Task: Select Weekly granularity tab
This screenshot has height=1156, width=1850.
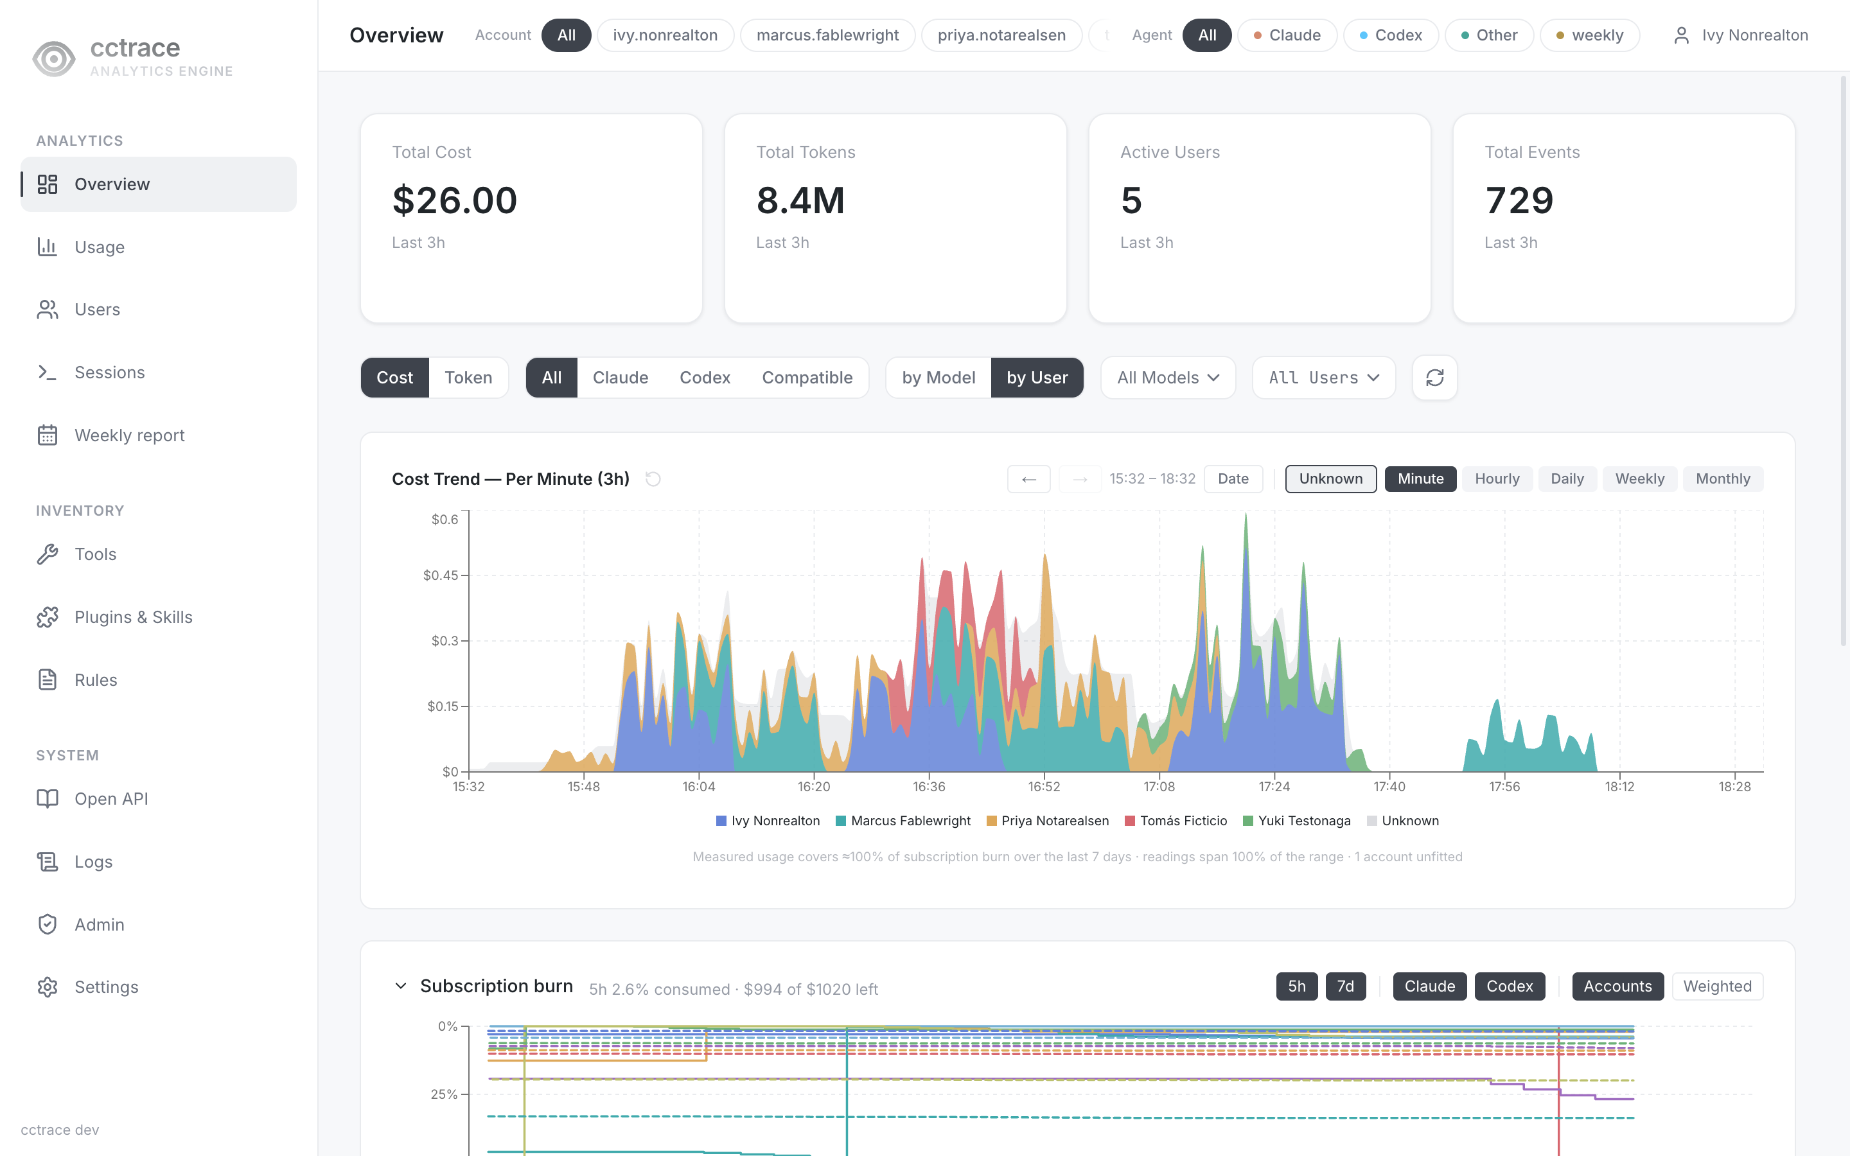Action: click(x=1640, y=479)
